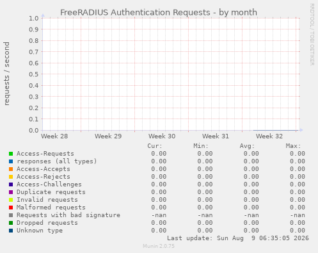Click the Week 32 axis label
The image size is (318, 253).
[269, 136]
